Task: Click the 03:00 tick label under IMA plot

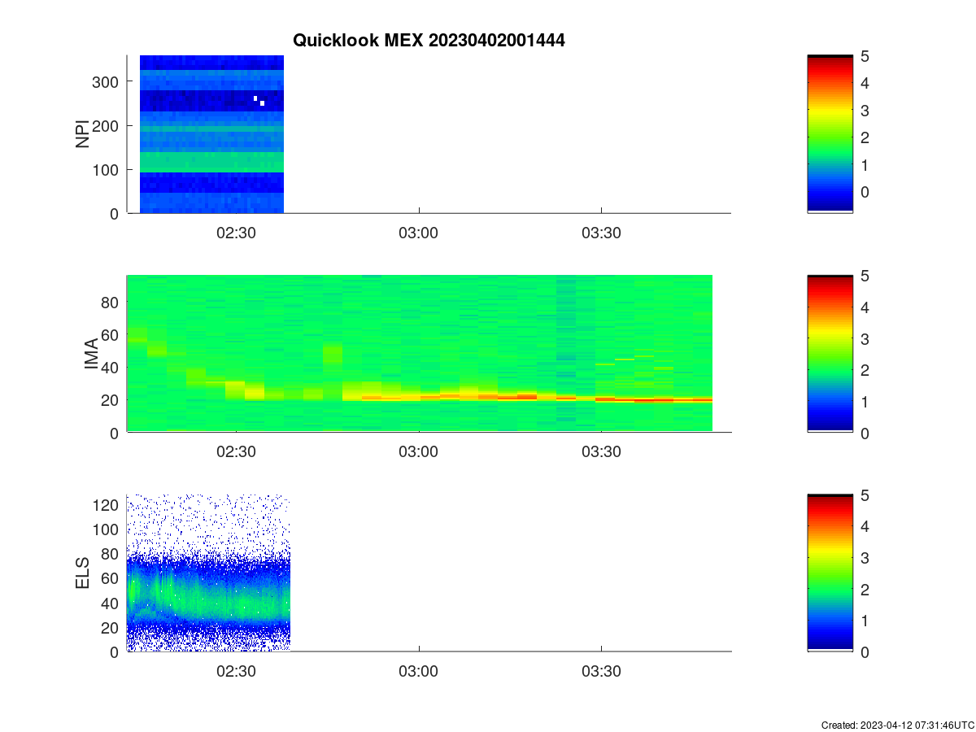Action: point(419,452)
